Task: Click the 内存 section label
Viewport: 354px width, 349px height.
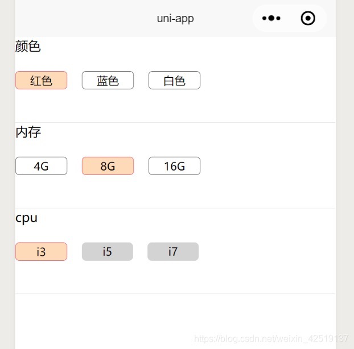Action: tap(28, 132)
